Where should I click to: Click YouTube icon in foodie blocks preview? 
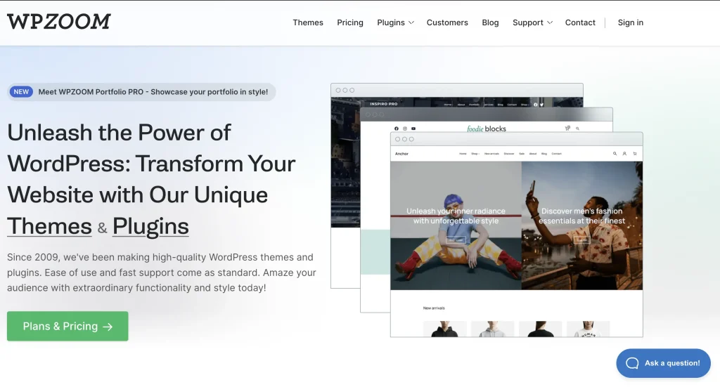pyautogui.click(x=413, y=129)
